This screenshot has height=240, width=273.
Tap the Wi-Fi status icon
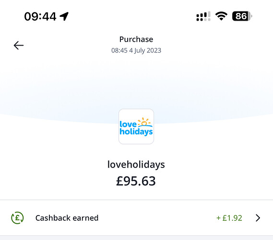[221, 16]
